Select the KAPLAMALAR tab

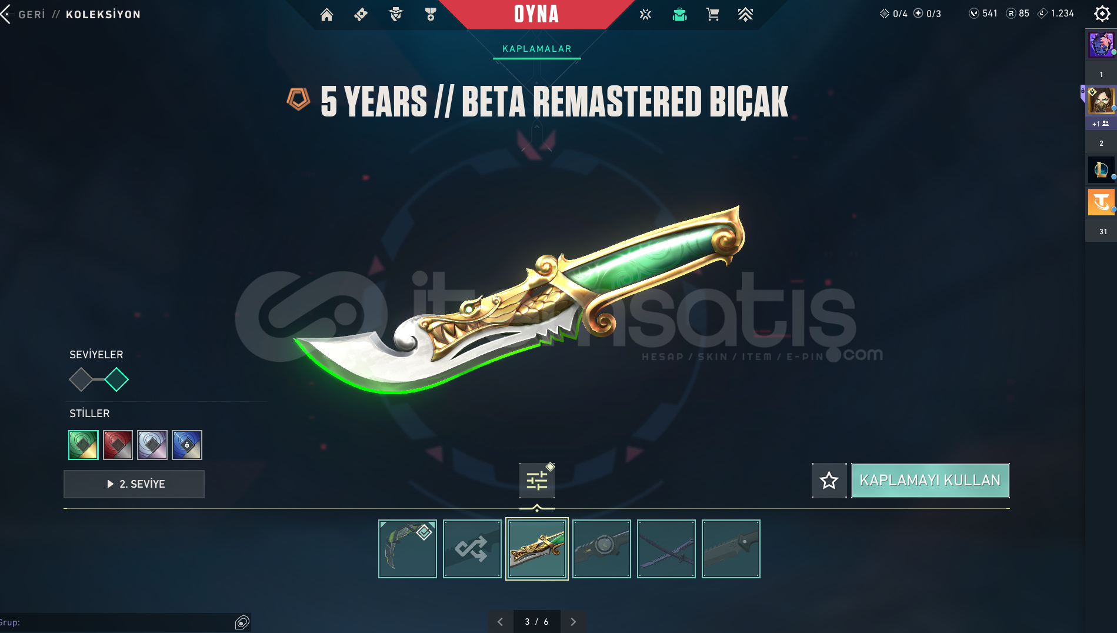(536, 49)
